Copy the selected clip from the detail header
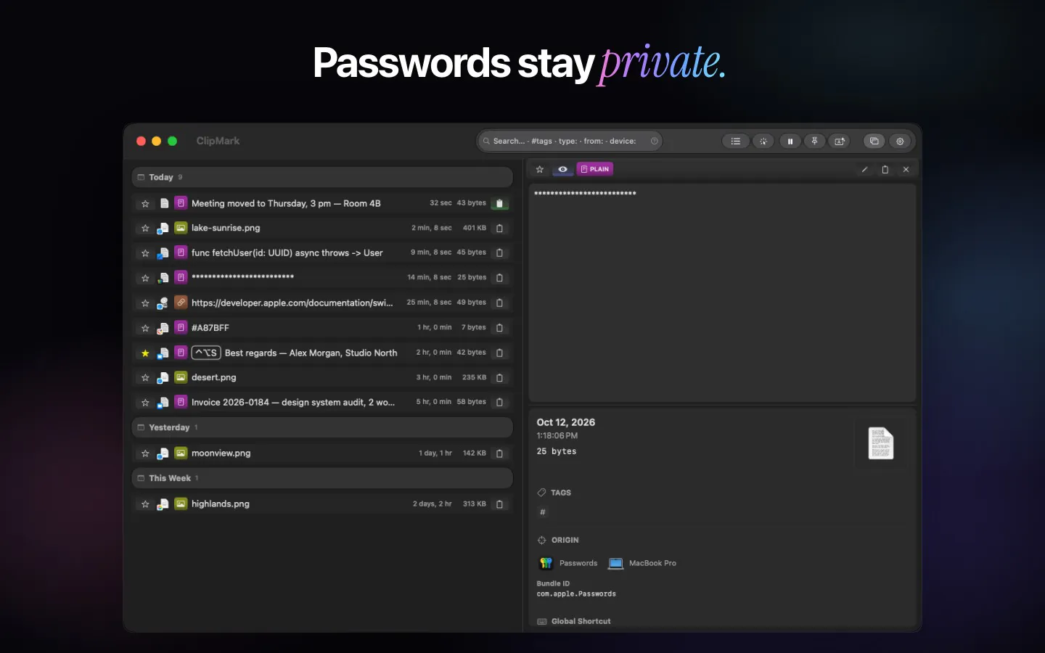 pos(885,170)
